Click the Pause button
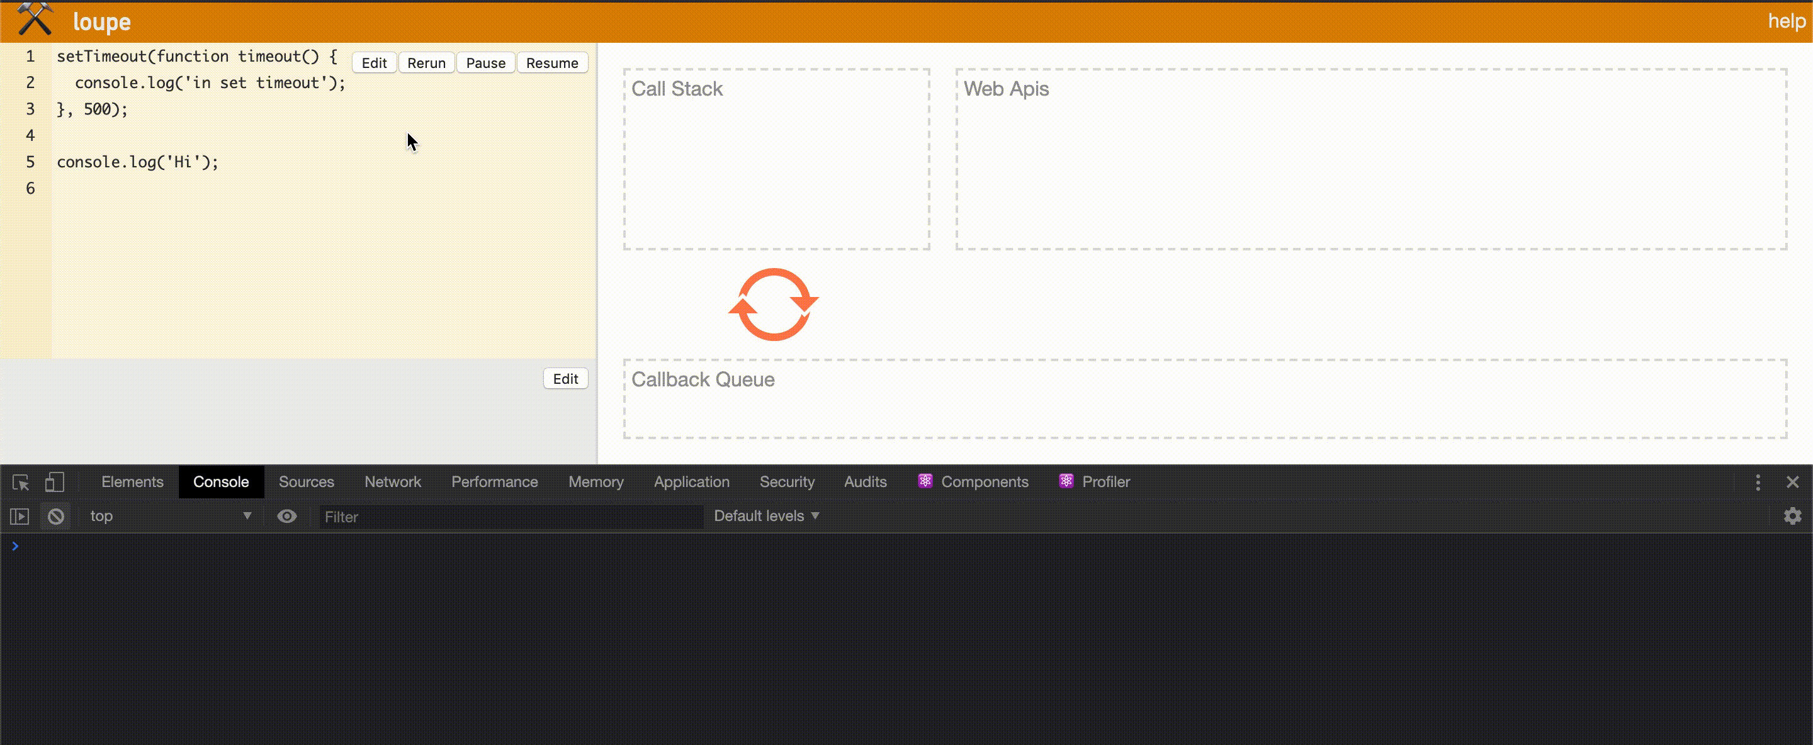Viewport: 1813px width, 745px height. (x=485, y=64)
